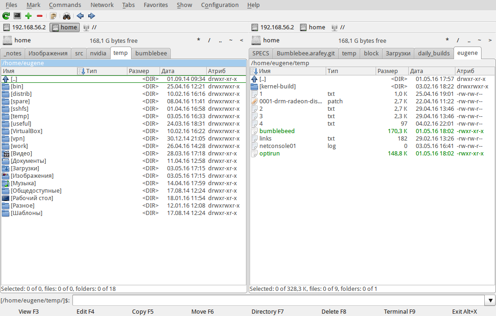496x316 pixels.
Task: Select the 'kernel-build' folder in right panel
Action: [x=277, y=87]
